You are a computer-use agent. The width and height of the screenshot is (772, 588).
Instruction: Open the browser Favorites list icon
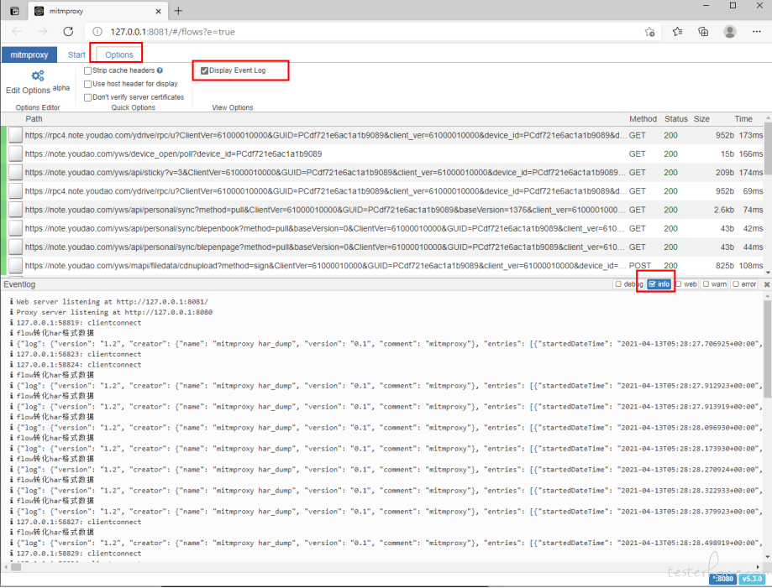(677, 32)
